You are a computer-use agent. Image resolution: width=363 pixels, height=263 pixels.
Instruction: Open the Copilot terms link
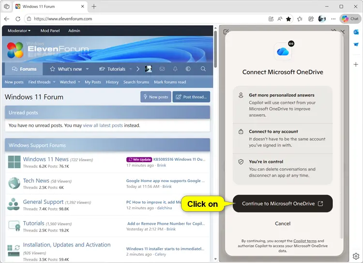(305, 241)
